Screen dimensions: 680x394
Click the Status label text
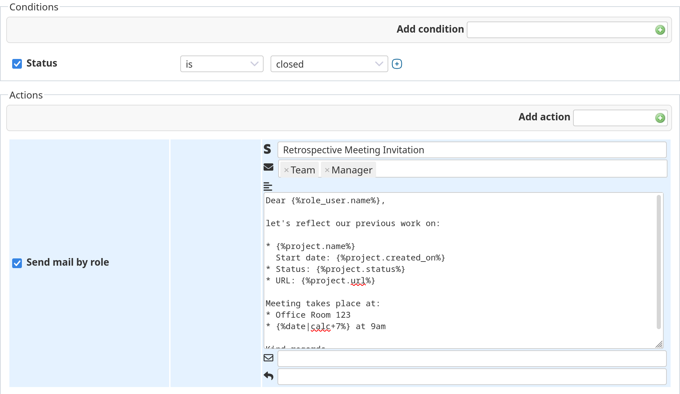click(x=42, y=63)
